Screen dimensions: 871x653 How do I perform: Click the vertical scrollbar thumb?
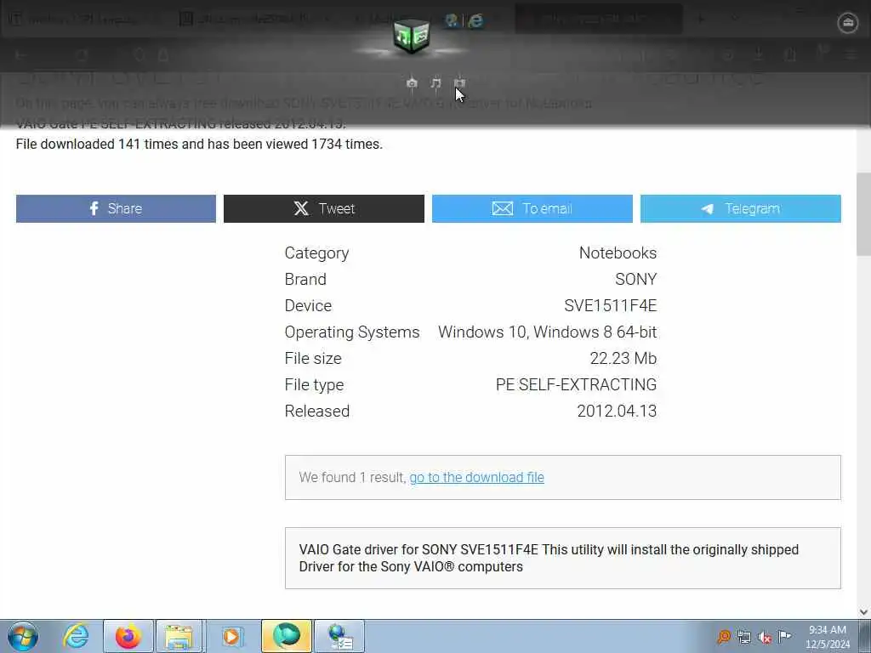coord(864,213)
